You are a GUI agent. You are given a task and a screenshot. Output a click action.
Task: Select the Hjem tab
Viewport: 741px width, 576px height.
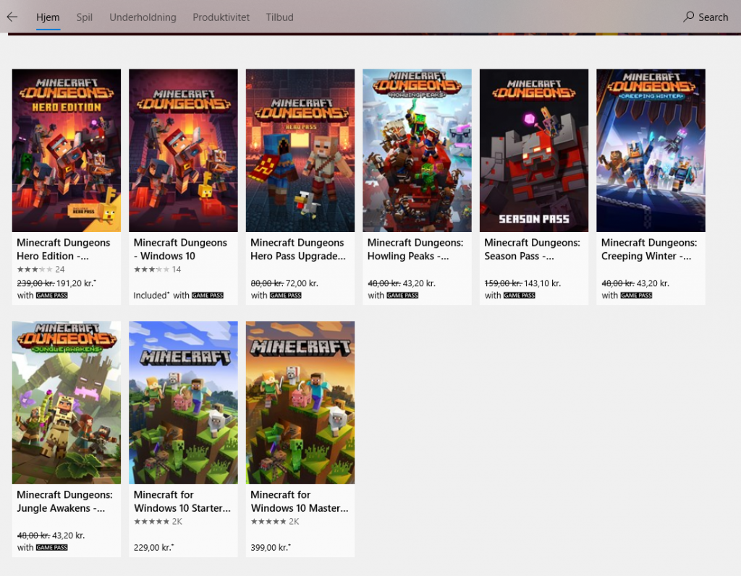pos(48,17)
